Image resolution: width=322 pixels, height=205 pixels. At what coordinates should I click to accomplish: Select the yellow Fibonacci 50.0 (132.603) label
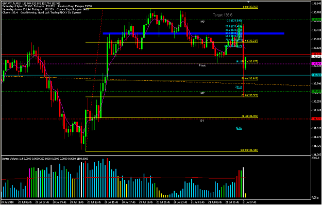(x=250, y=78)
